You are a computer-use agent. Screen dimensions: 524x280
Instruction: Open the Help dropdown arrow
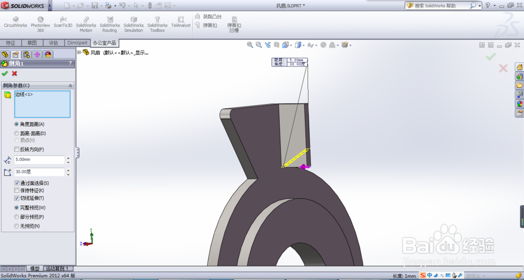click(x=495, y=6)
